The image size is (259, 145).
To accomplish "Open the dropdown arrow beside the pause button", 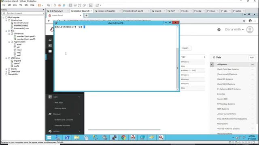I will click(x=42, y=5).
